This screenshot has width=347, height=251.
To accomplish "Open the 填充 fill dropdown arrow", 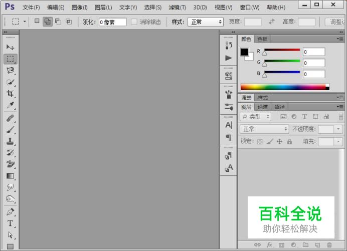I will tap(338, 142).
